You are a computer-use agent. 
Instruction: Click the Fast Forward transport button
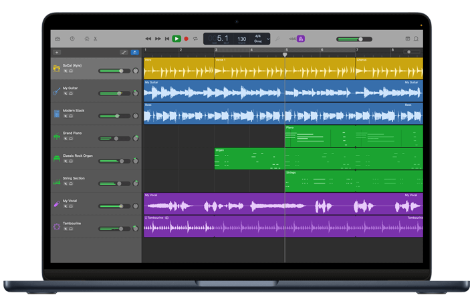(x=158, y=39)
